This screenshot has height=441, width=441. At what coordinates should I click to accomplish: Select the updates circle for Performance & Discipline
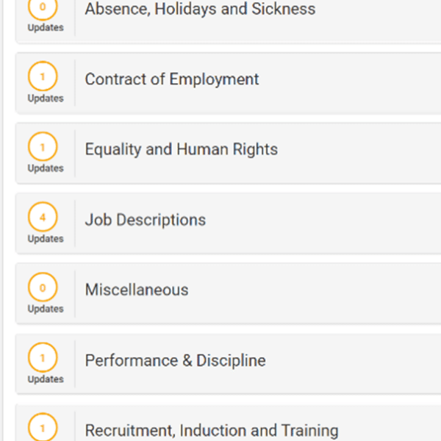pos(43,357)
